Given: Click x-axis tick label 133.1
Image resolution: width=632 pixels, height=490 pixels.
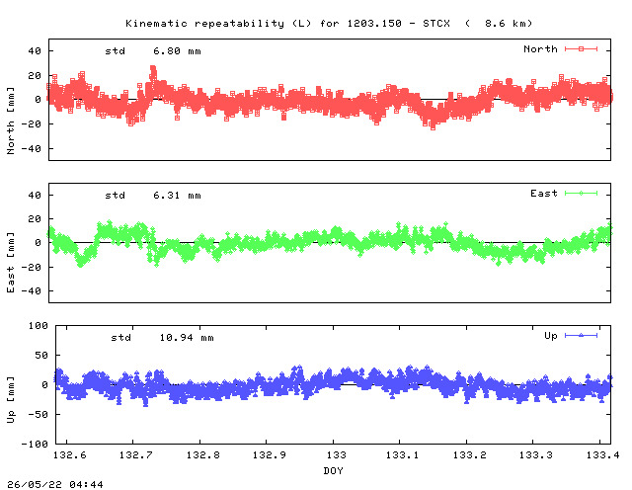Looking at the screenshot, I should click(x=403, y=454).
